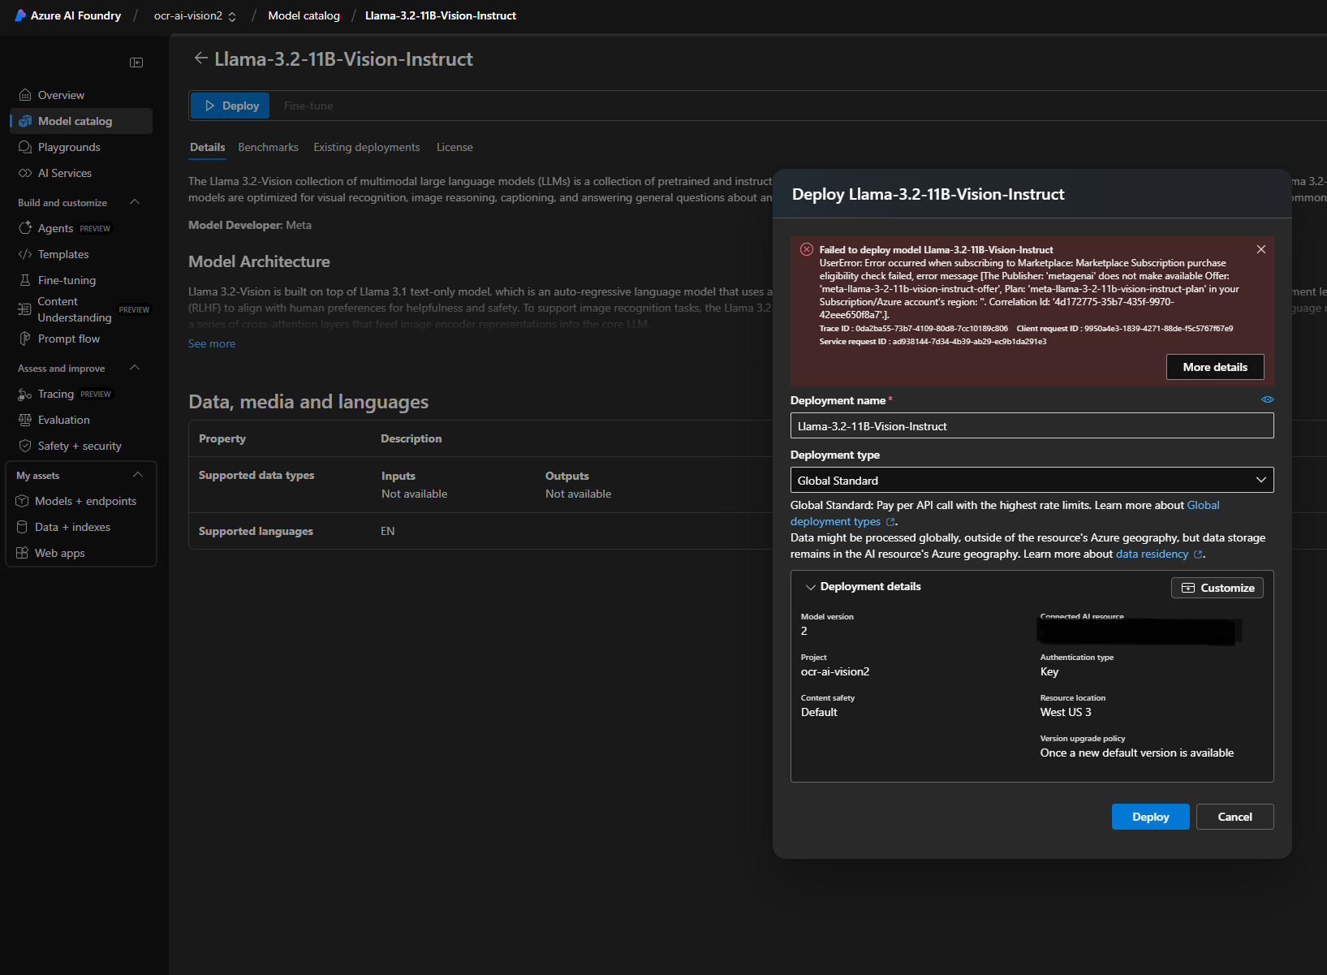
Task: Open Playgrounds from the sidebar
Action: [x=69, y=147]
